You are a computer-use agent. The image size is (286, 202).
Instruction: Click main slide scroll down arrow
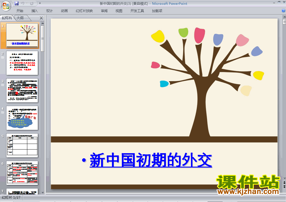coord(284,178)
